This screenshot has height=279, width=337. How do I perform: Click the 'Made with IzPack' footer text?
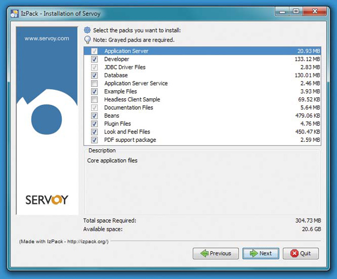coord(64,242)
